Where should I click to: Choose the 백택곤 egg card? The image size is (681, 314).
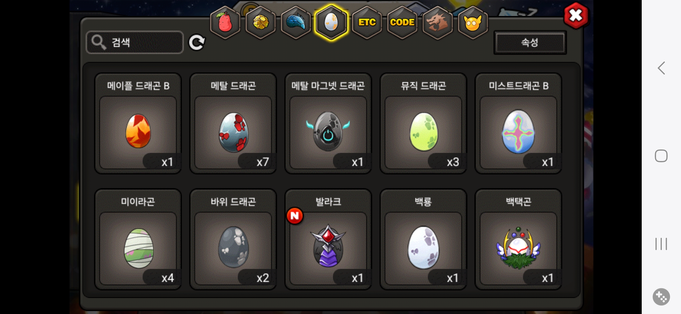point(518,239)
